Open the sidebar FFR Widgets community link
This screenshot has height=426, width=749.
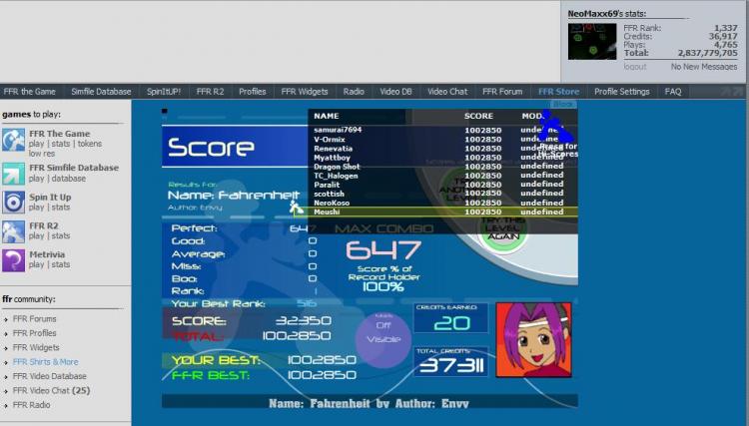36,347
